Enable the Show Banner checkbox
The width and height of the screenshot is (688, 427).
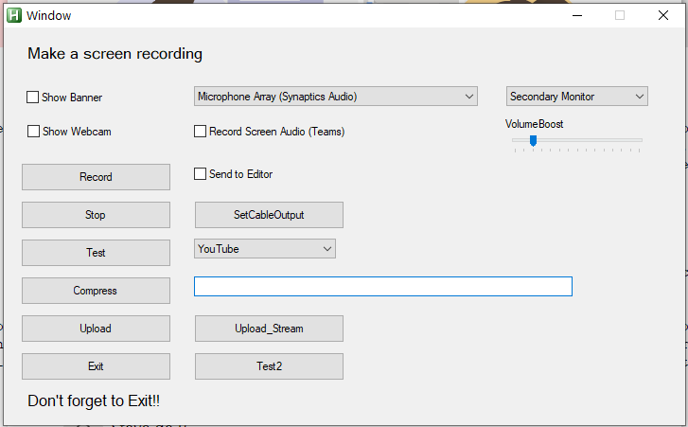[33, 98]
